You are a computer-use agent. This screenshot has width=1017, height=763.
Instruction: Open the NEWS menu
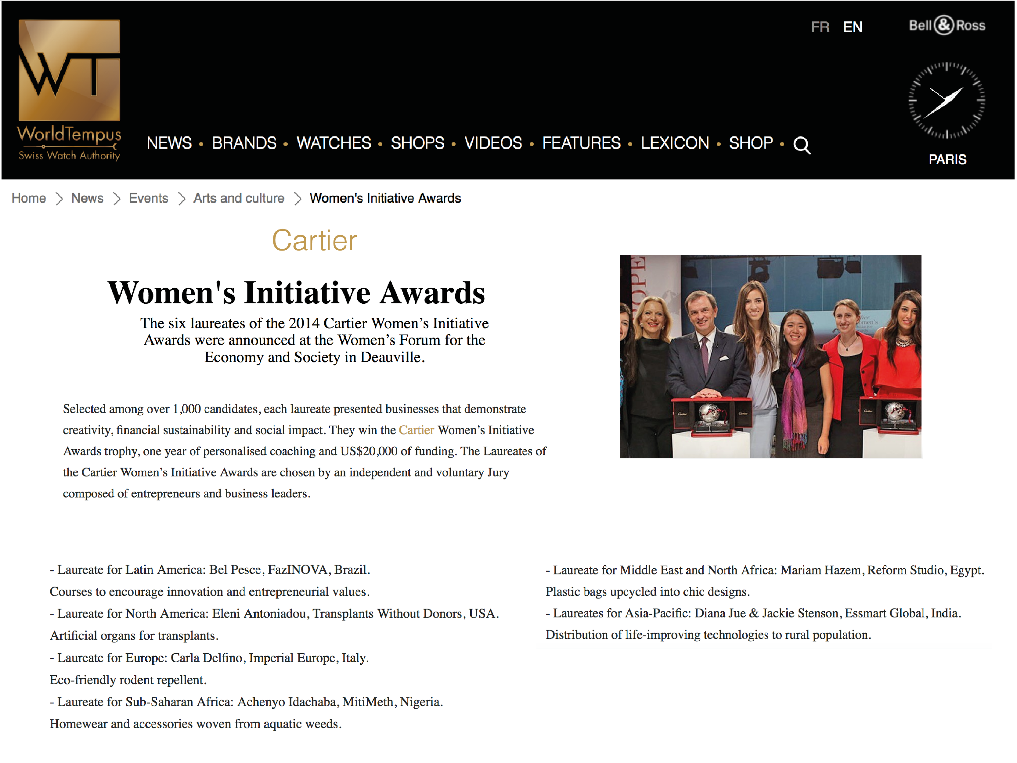click(x=169, y=143)
